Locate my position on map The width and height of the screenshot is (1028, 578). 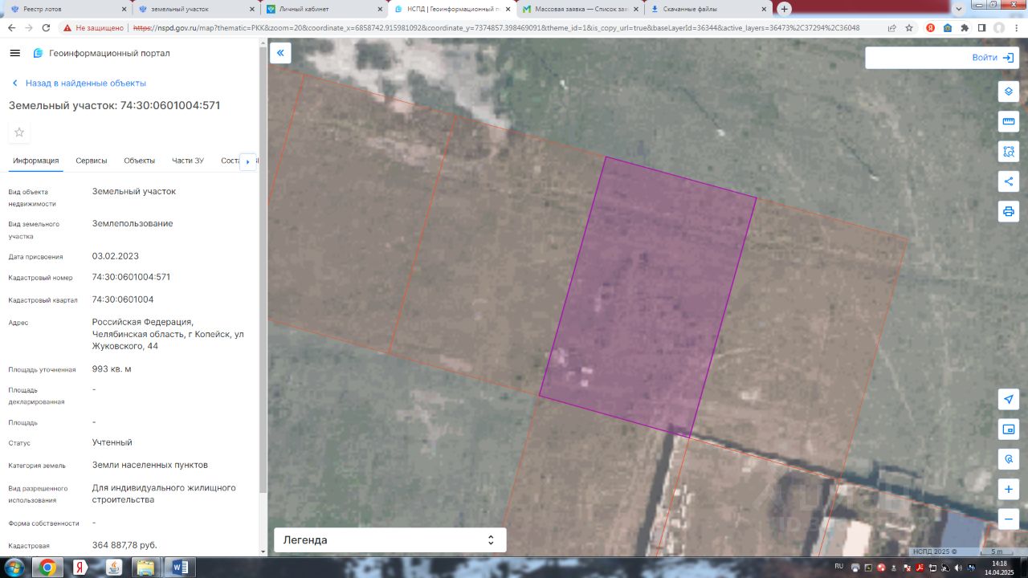coord(1009,399)
